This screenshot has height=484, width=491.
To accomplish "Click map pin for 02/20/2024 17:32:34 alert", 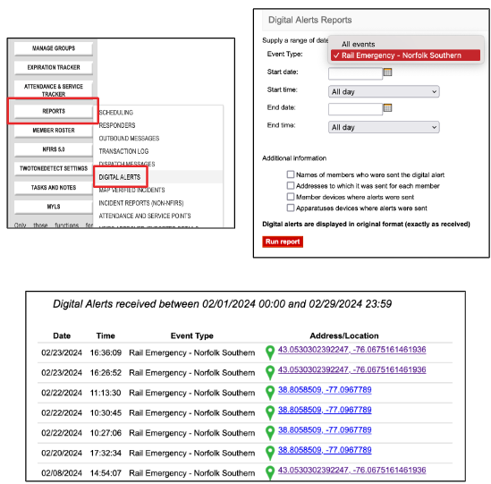I will click(x=270, y=453).
